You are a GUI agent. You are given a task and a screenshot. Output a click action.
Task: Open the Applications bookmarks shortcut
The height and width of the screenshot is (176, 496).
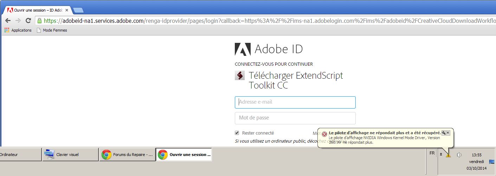(18, 30)
